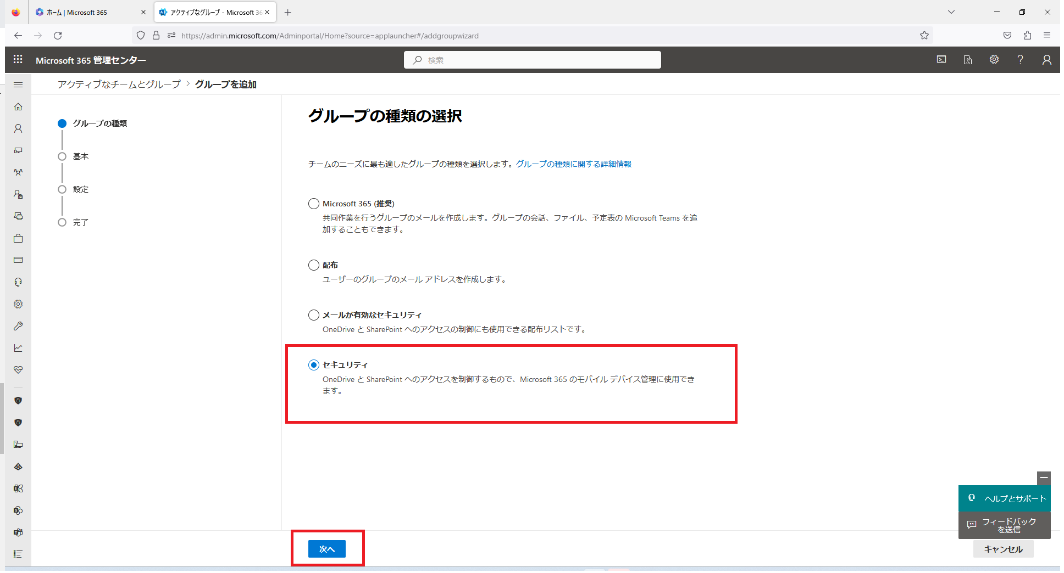1064x573 pixels.
Task: Open Health heart icon in sidebar
Action: (x=18, y=370)
